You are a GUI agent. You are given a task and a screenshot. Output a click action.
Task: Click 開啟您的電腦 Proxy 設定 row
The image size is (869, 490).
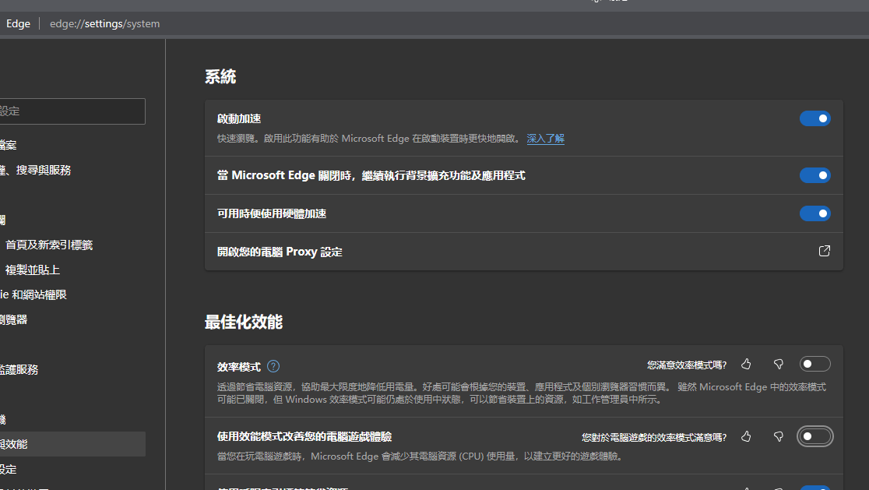524,252
